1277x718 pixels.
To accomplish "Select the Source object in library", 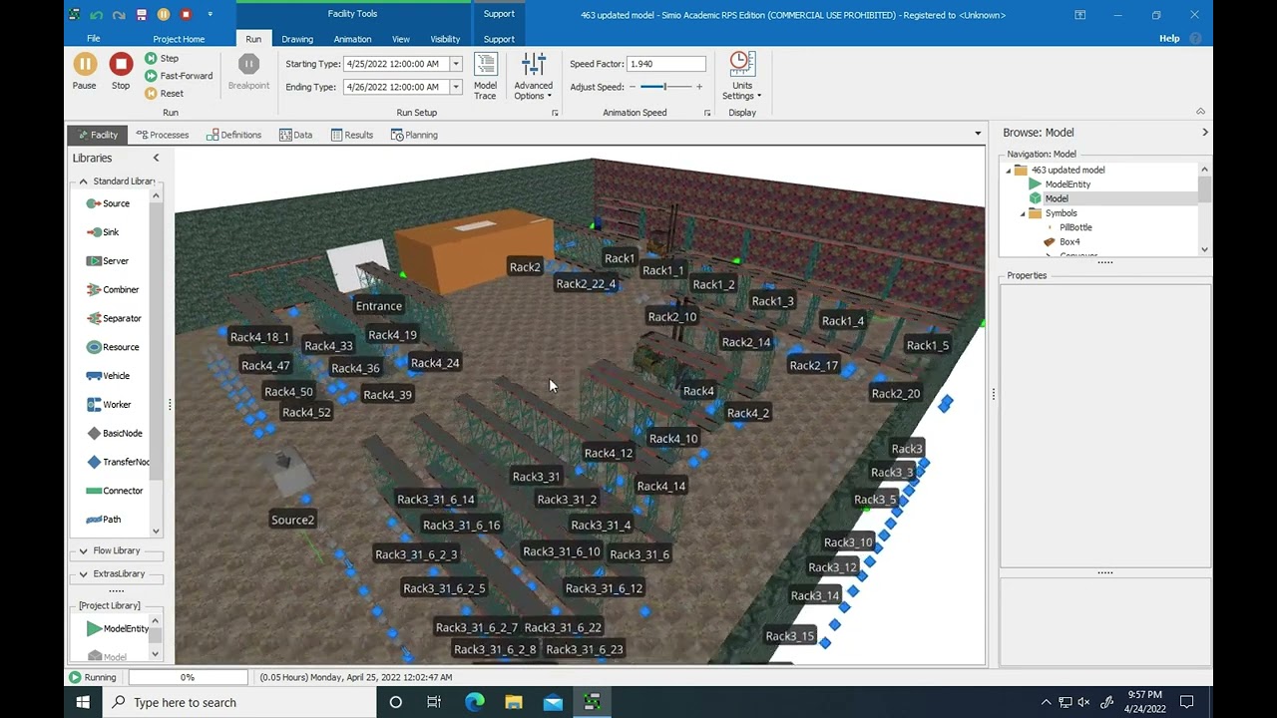I will point(108,203).
